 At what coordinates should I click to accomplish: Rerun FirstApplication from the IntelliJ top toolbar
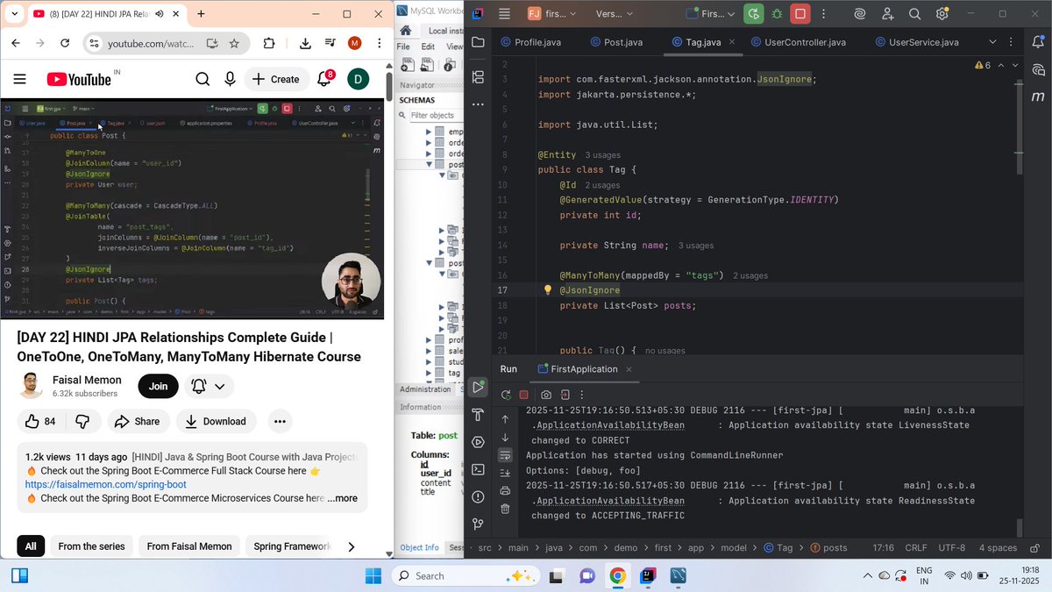(753, 14)
